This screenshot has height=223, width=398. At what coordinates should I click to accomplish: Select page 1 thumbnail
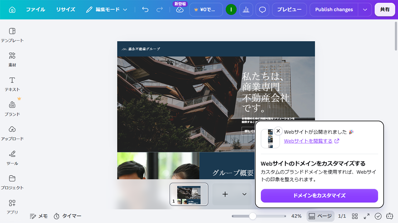[x=189, y=194]
